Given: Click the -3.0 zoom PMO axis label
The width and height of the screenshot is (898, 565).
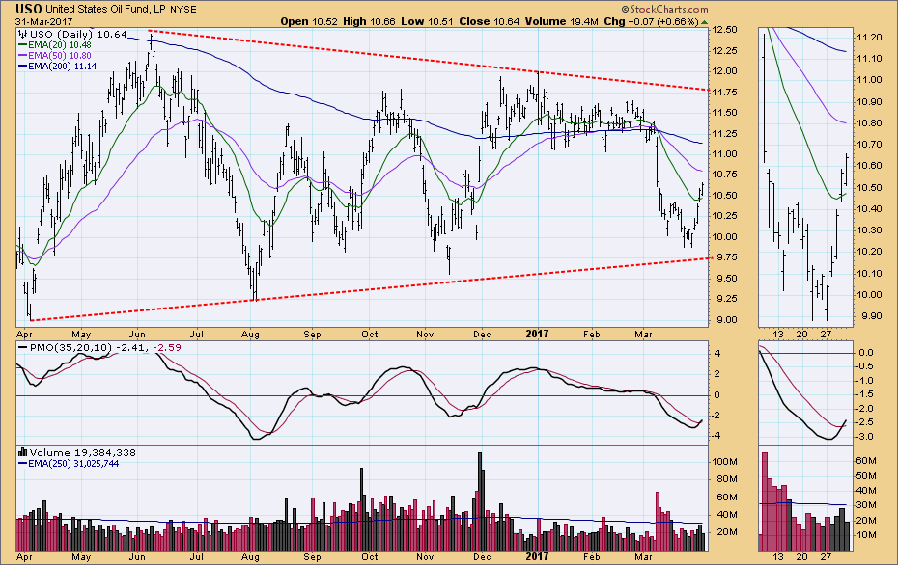Looking at the screenshot, I should coord(866,437).
